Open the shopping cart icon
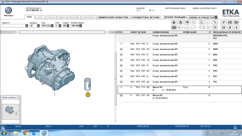The image size is (242, 136). point(215,28)
